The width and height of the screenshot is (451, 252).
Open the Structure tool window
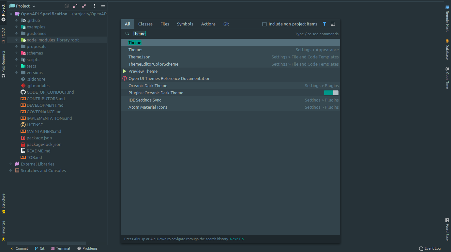tap(3, 203)
